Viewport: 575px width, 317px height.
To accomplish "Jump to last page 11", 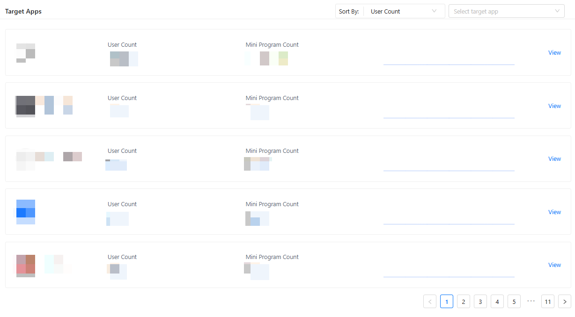I will [x=547, y=302].
